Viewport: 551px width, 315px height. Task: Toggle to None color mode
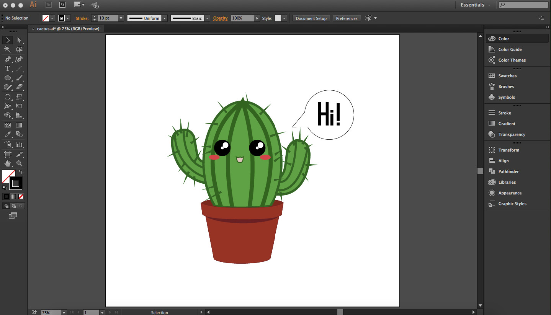click(x=21, y=196)
